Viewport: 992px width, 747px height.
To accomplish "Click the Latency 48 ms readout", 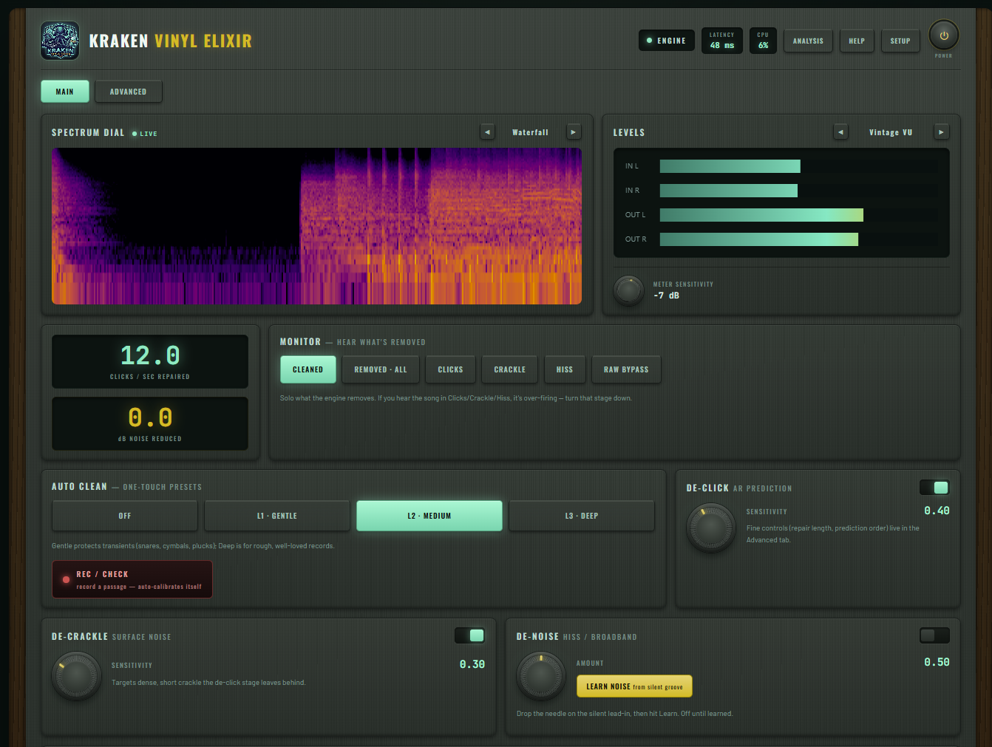I will point(722,41).
